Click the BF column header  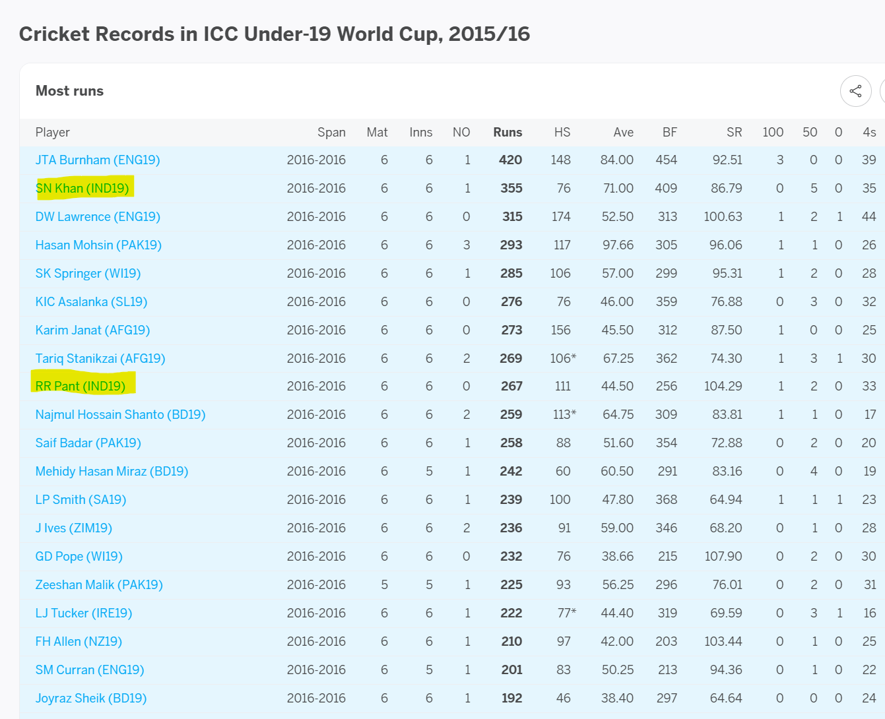point(670,132)
